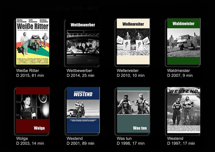215x152 pixels.
Task: Click the 'Was tun' title caption
Action: (x=124, y=138)
